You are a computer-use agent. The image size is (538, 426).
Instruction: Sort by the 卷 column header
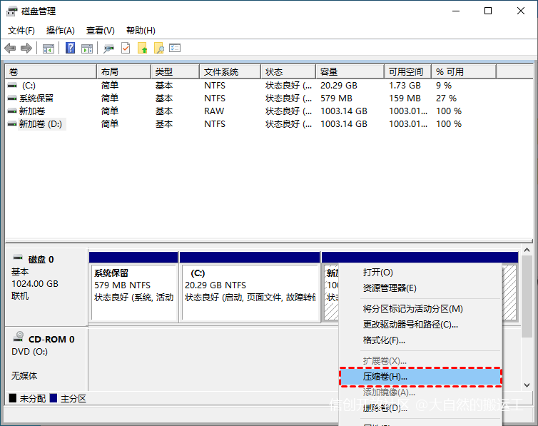[x=51, y=71]
